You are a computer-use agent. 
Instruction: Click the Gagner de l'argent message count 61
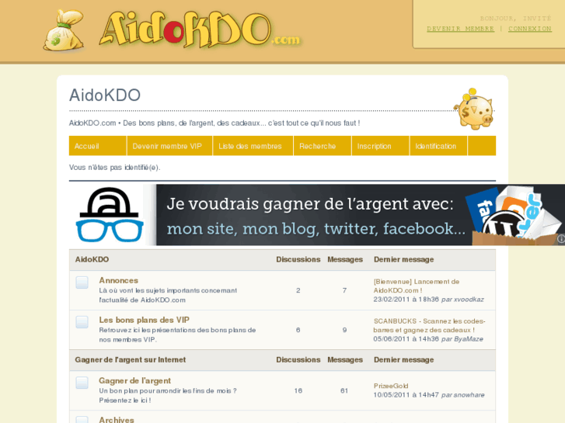[x=344, y=390]
